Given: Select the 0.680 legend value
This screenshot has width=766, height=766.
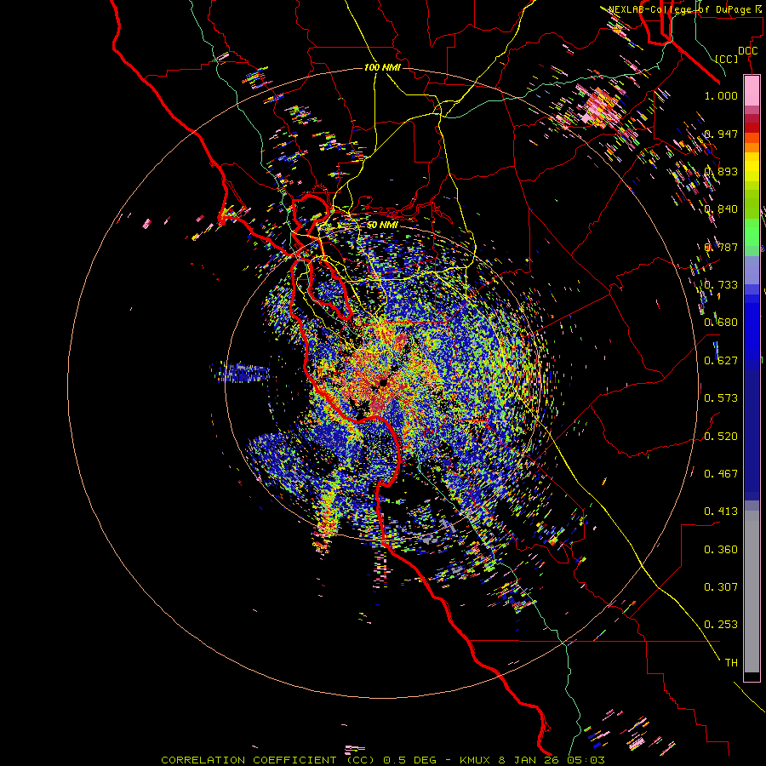Looking at the screenshot, I should 721,323.
